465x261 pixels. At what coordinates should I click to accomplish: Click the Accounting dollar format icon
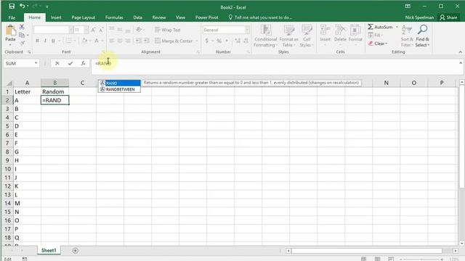coord(206,41)
